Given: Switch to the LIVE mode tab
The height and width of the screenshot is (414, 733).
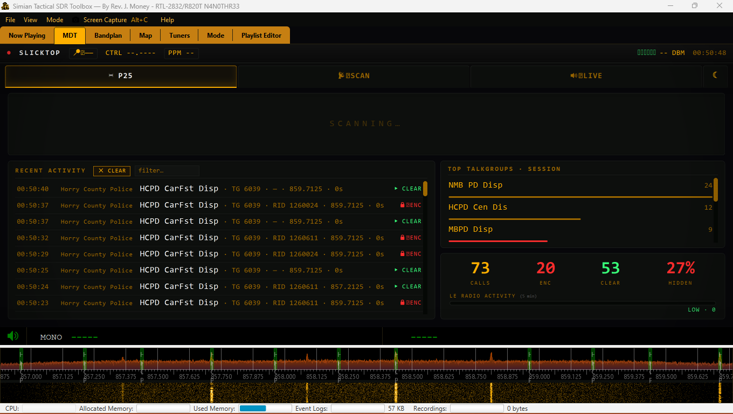Looking at the screenshot, I should (x=586, y=76).
